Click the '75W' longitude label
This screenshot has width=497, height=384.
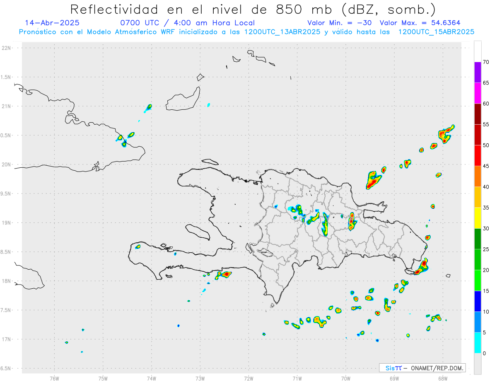coord(103,378)
